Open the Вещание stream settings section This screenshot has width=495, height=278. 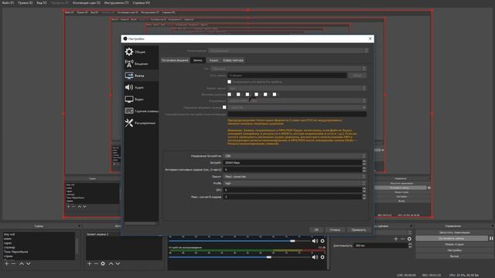[x=141, y=63]
